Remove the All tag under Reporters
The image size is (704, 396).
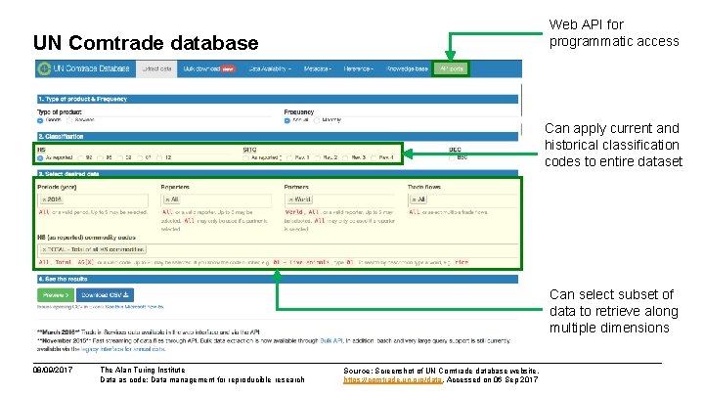pos(167,199)
